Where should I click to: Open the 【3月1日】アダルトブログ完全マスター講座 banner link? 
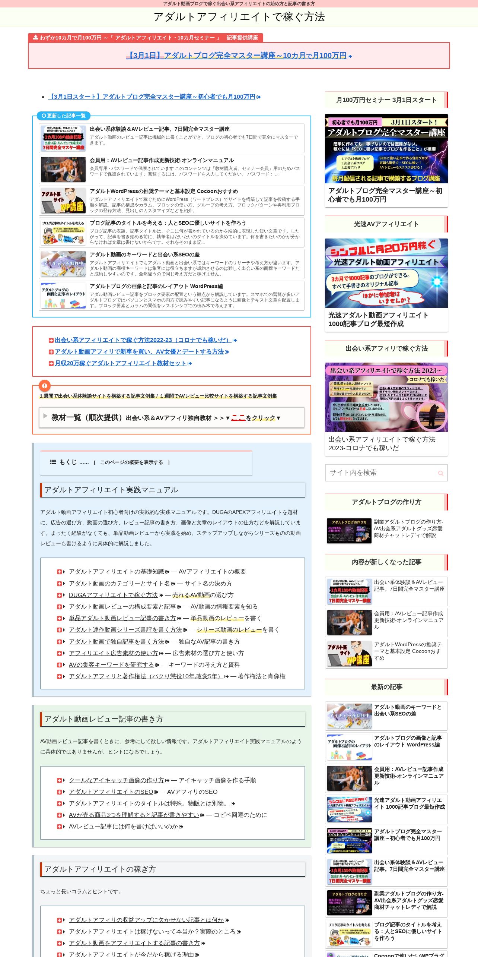click(236, 56)
